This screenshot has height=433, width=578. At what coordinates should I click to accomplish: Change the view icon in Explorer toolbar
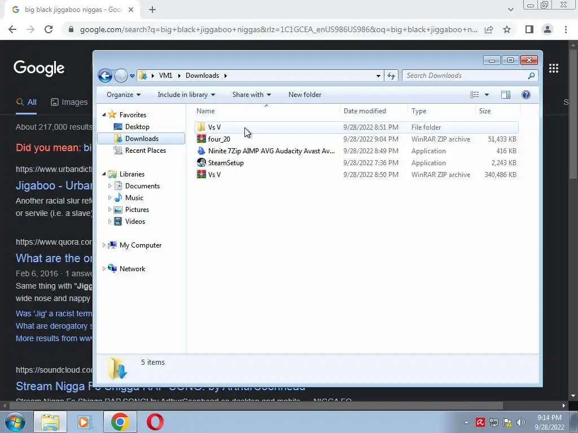click(474, 95)
